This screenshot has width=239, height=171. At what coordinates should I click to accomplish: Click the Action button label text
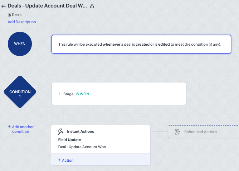pos(68,160)
